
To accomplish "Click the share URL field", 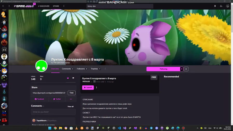I will pos(49,93).
